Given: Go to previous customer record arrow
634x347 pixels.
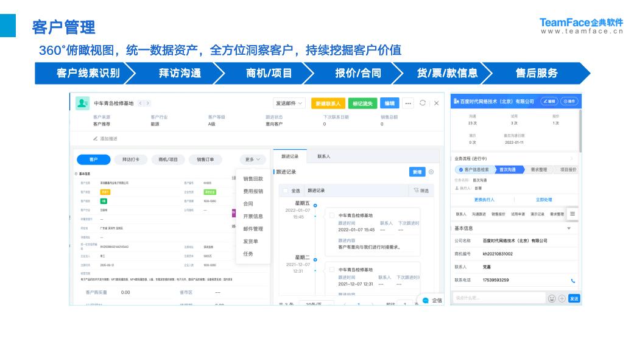Looking at the screenshot, I should (141, 103).
